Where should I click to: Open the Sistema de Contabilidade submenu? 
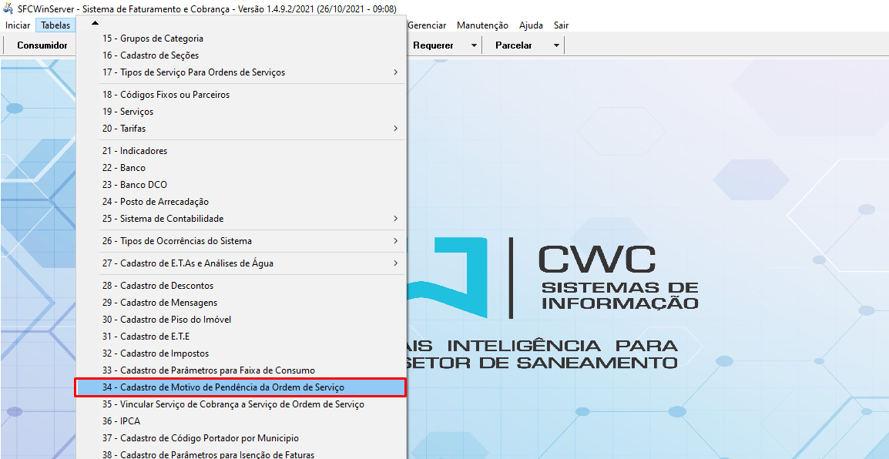395,219
